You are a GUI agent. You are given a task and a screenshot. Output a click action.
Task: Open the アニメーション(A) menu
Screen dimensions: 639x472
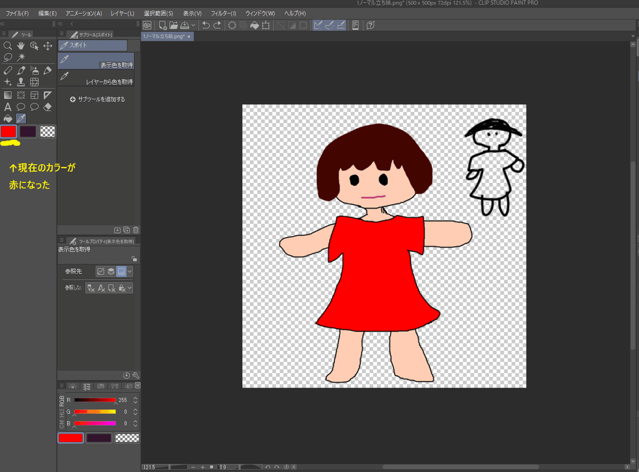[x=84, y=13]
